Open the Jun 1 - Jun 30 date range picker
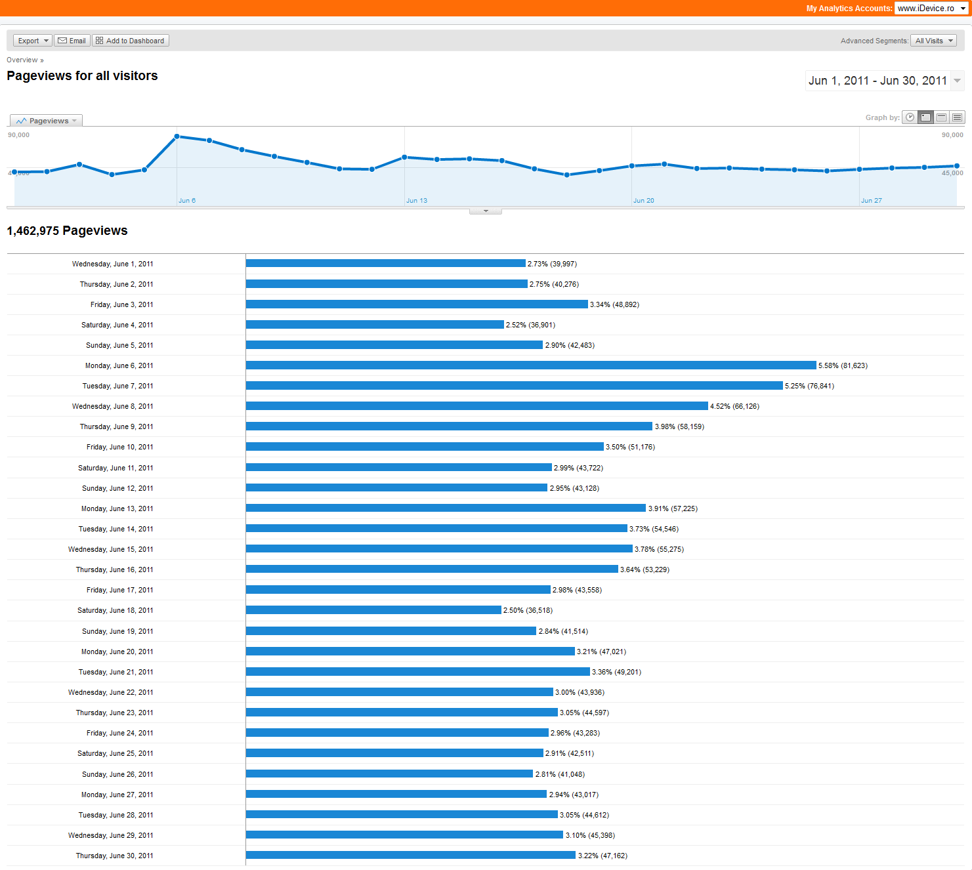The width and height of the screenshot is (972, 870). tap(885, 81)
